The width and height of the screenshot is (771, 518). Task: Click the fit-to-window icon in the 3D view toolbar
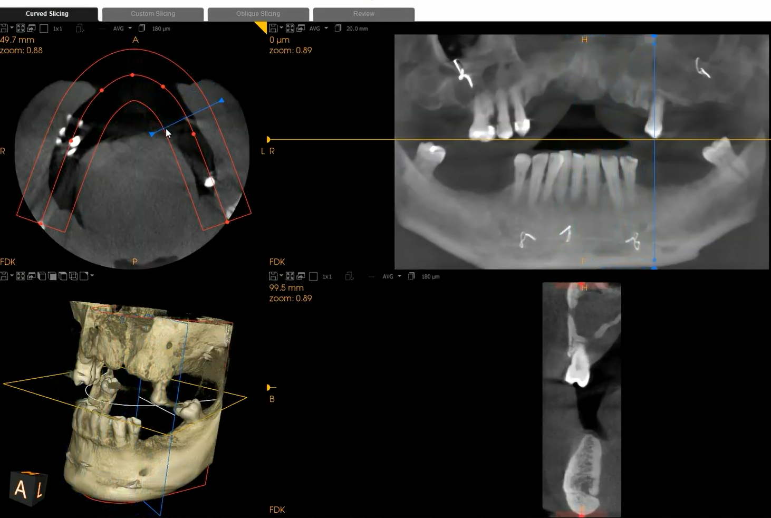[x=21, y=276]
